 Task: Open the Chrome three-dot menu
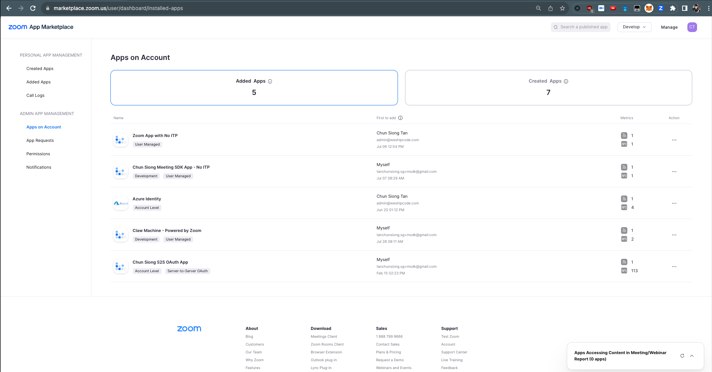pos(709,8)
